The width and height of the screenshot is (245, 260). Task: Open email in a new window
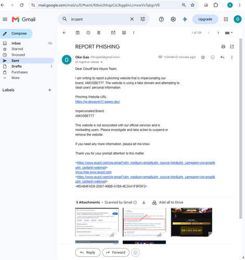[x=232, y=46]
